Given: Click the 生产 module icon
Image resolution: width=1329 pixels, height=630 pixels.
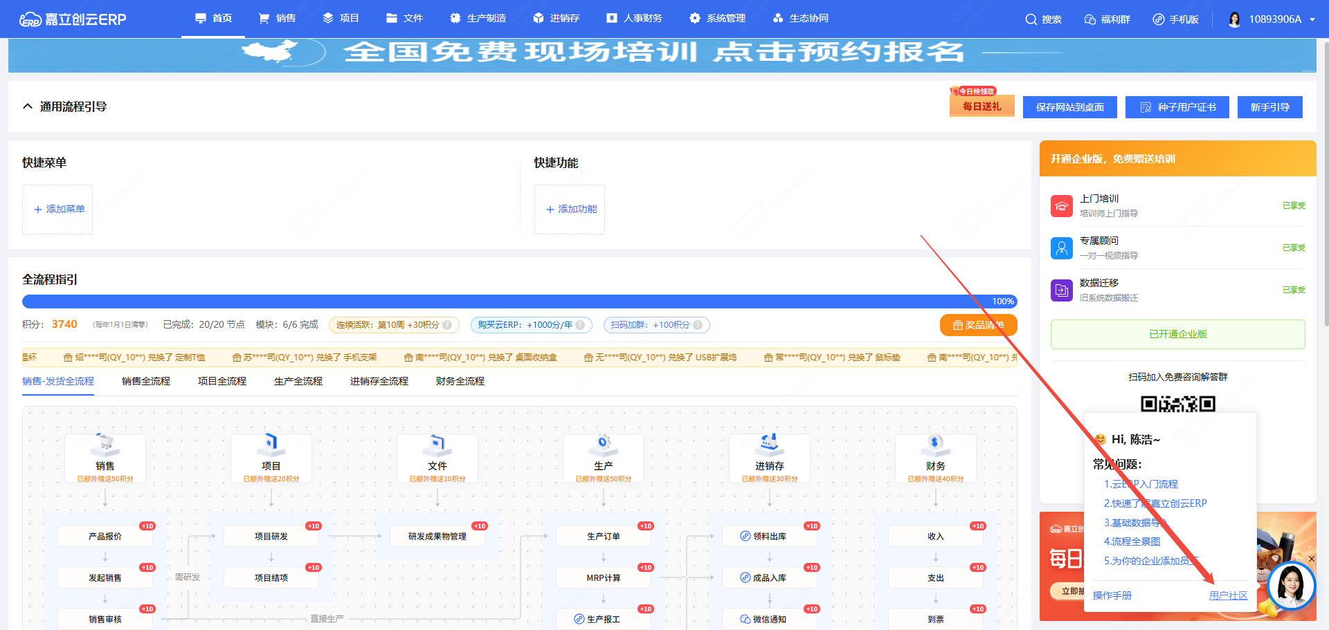Looking at the screenshot, I should point(604,443).
